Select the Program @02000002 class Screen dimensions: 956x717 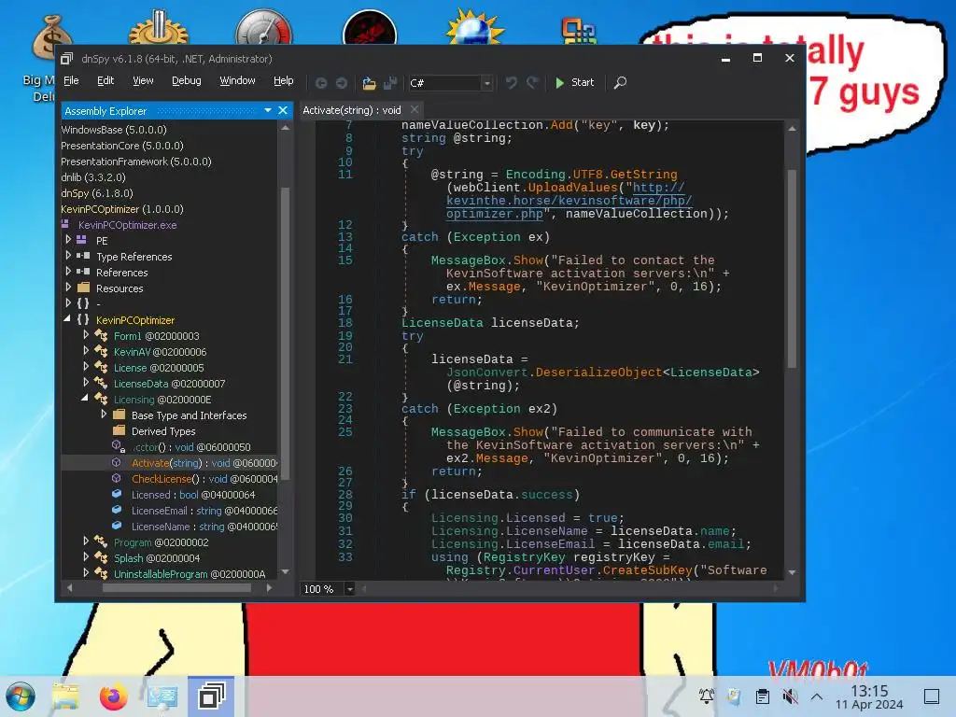161,542
